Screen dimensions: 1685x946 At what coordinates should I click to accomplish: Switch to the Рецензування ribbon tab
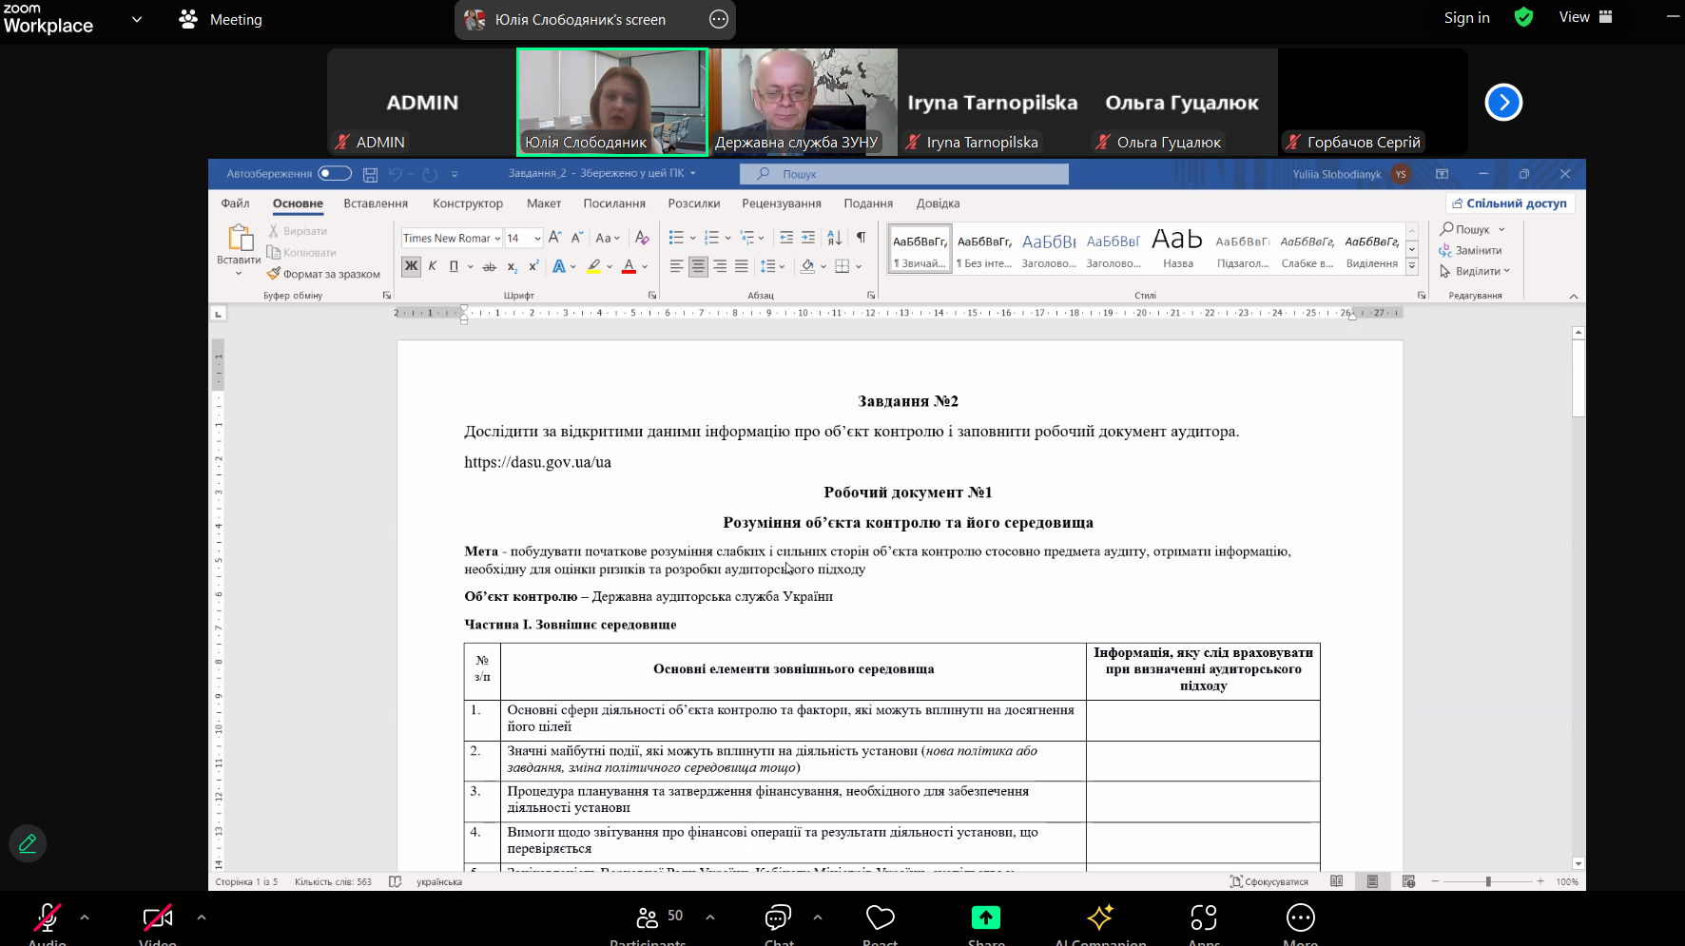[x=782, y=203]
